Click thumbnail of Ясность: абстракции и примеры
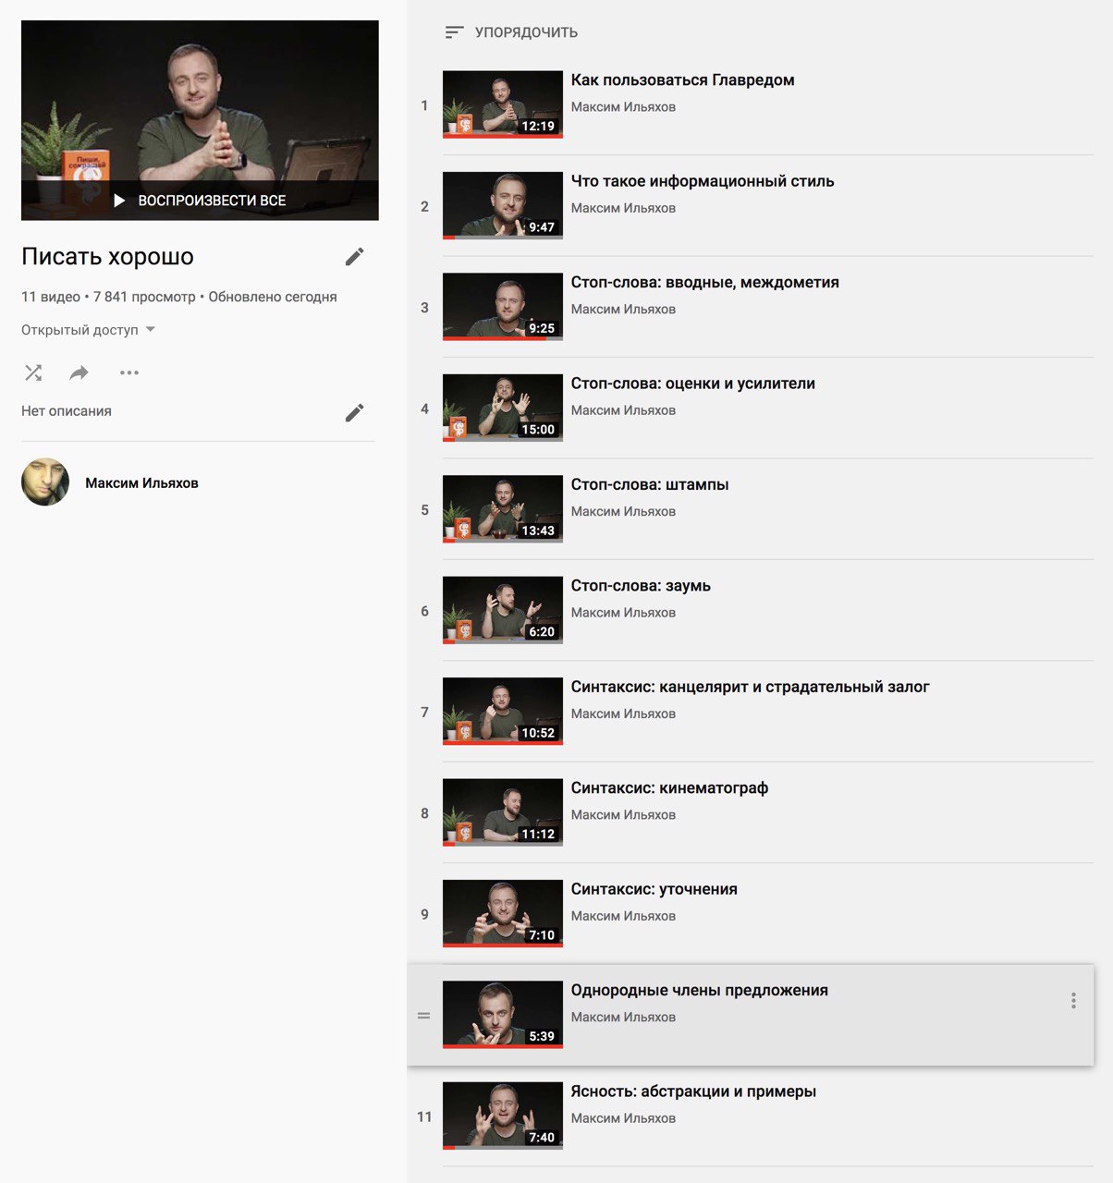1113x1183 pixels. [503, 1116]
